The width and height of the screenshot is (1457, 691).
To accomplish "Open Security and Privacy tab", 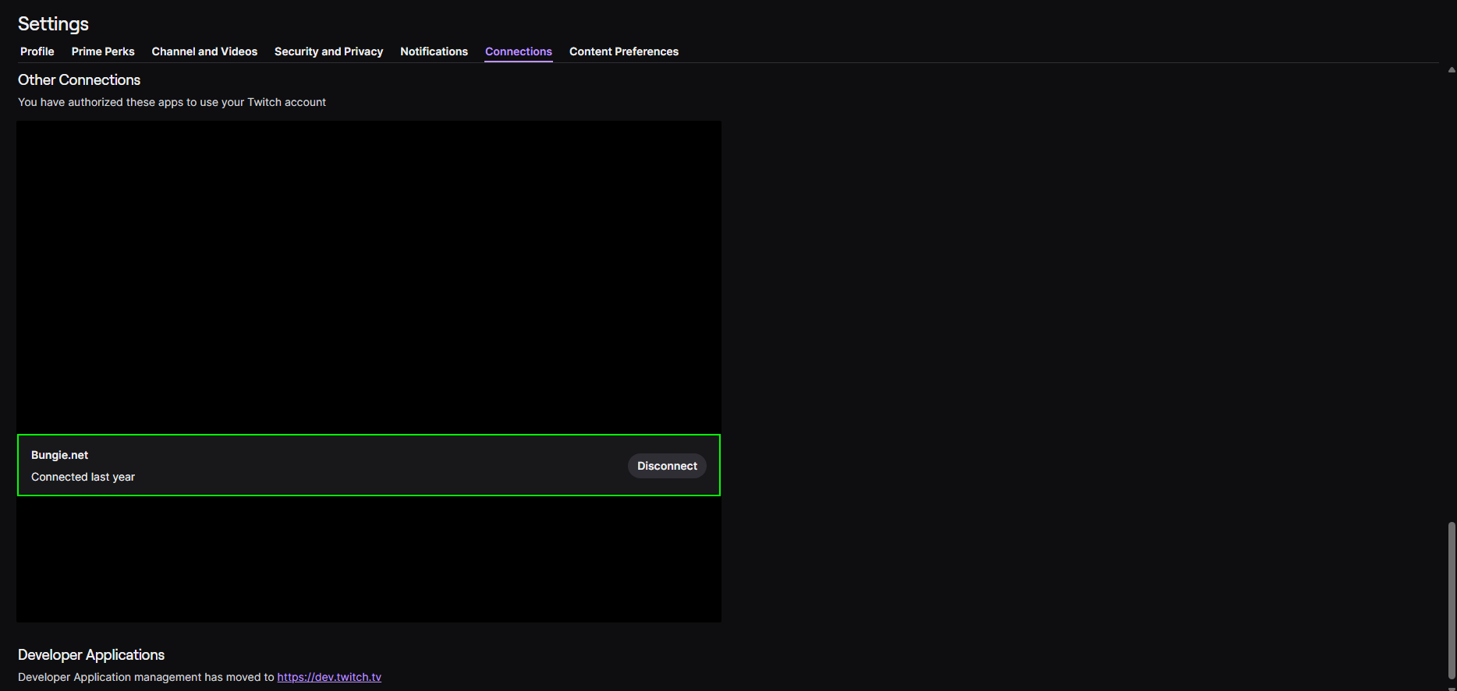I will tap(328, 51).
